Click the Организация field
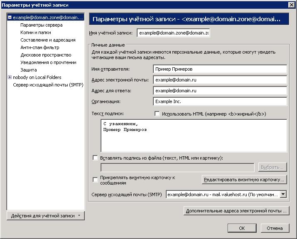This screenshot has width=297, height=239. [220, 101]
